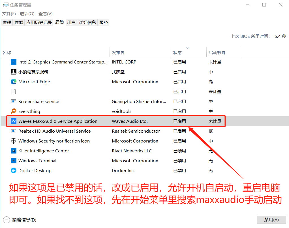Select the Microsoft Edge startup entry

tap(144, 82)
